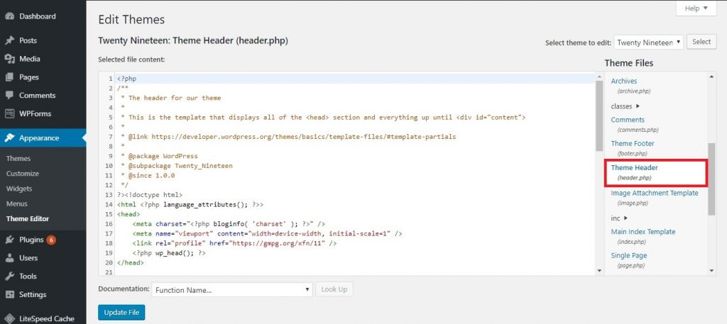The height and width of the screenshot is (324, 727).
Task: Expand the Help tab at top right
Action: (x=696, y=9)
